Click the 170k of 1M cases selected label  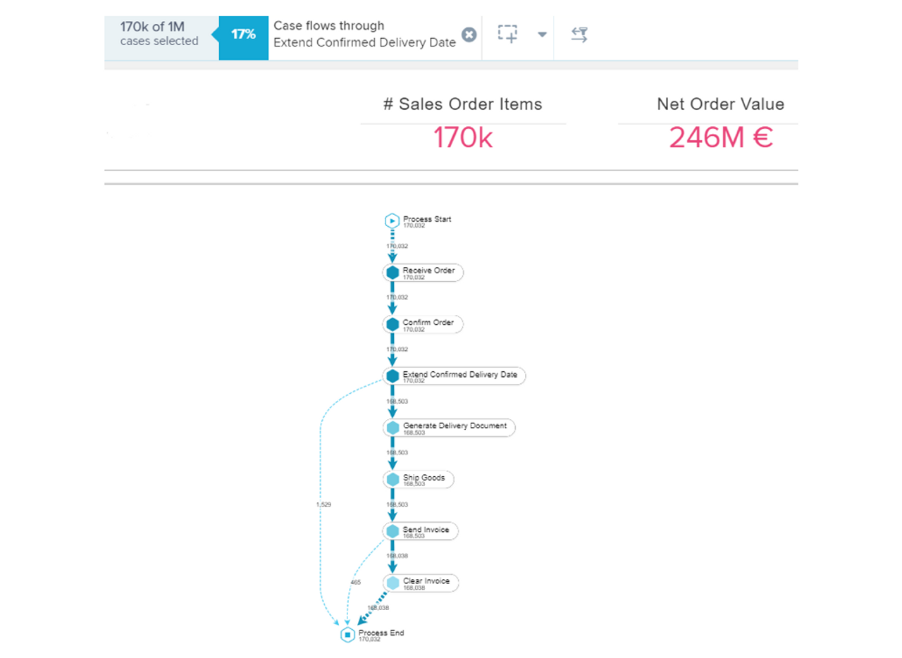pos(159,34)
